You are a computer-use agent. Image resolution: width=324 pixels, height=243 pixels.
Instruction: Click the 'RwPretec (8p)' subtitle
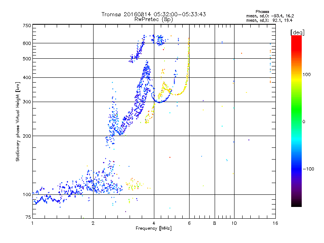[x=153, y=19]
